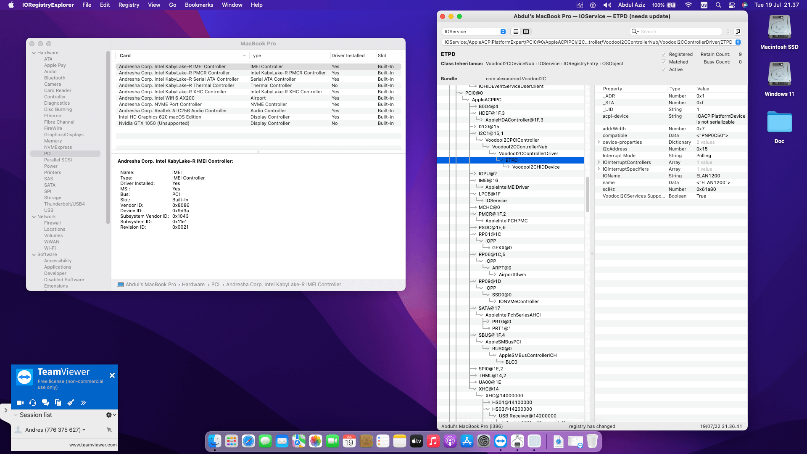The image size is (807, 454).
Task: Open the Bookmarks menu
Action: click(x=199, y=5)
